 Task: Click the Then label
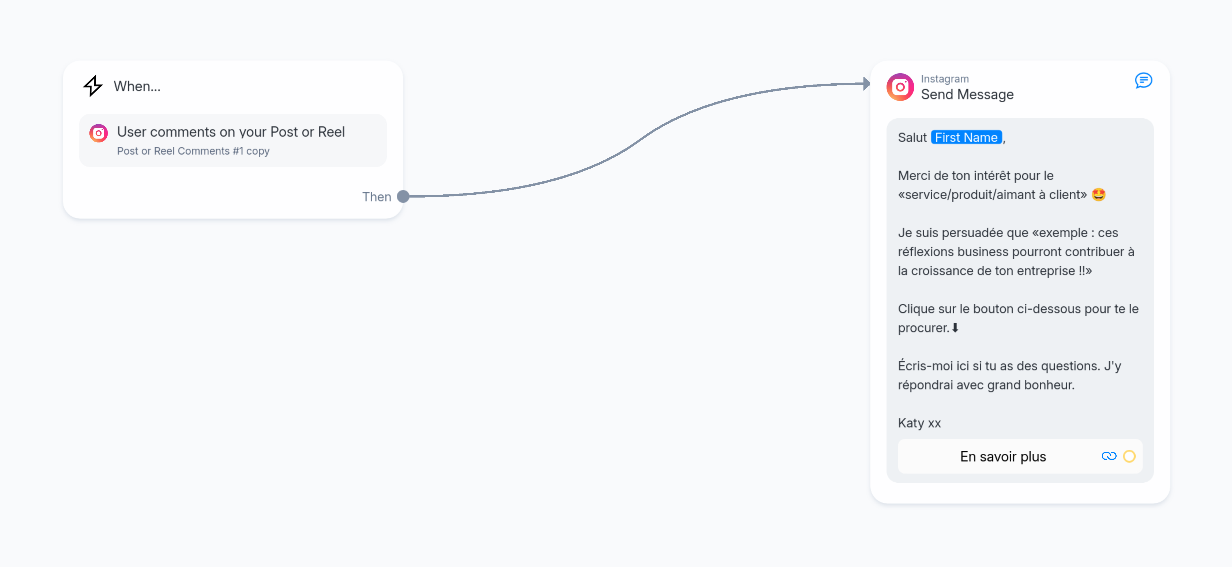(x=376, y=197)
